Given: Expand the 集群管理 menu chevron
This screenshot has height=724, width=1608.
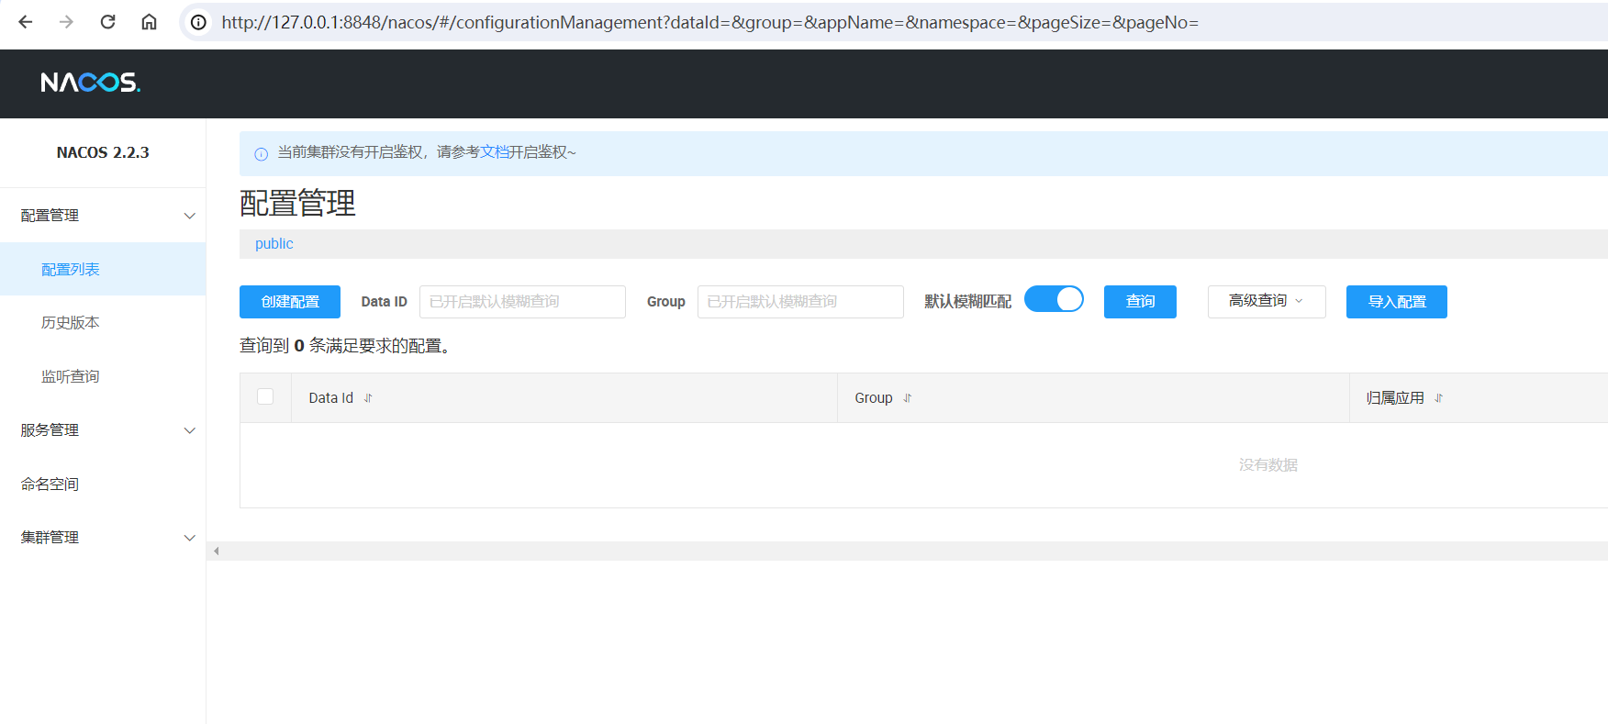Looking at the screenshot, I should [190, 538].
